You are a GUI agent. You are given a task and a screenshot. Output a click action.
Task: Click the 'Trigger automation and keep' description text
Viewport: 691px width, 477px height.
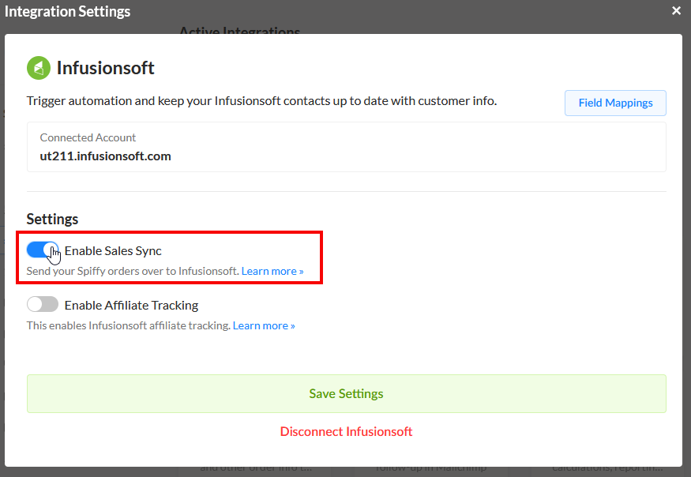coord(261,101)
